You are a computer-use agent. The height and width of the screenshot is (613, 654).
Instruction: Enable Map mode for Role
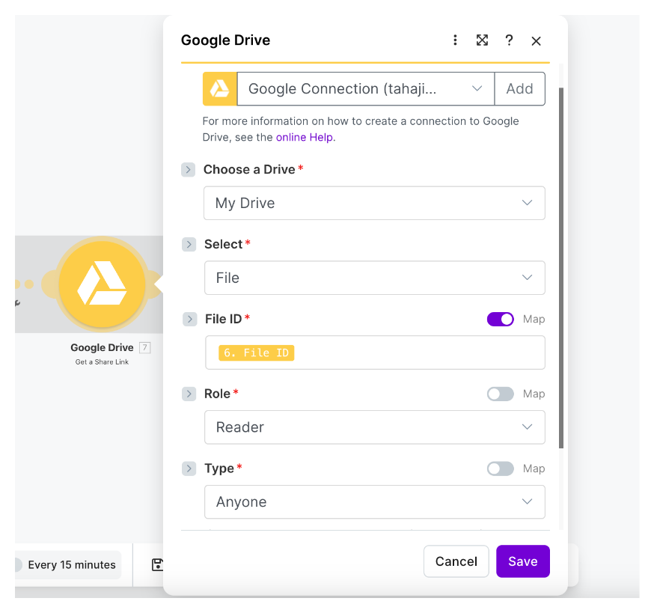(x=500, y=394)
